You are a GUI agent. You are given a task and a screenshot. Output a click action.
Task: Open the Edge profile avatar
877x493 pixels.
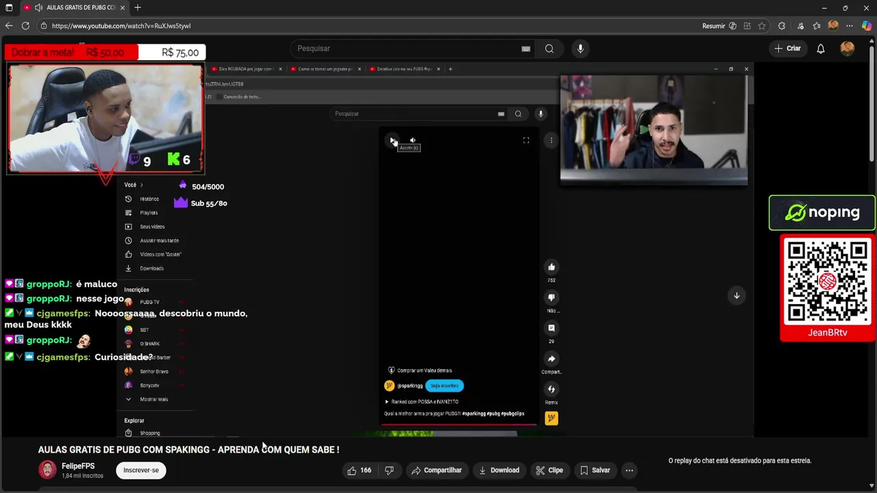[833, 26]
